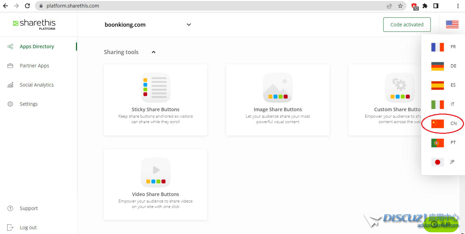
Task: Choose ES language label
Action: tap(453, 85)
